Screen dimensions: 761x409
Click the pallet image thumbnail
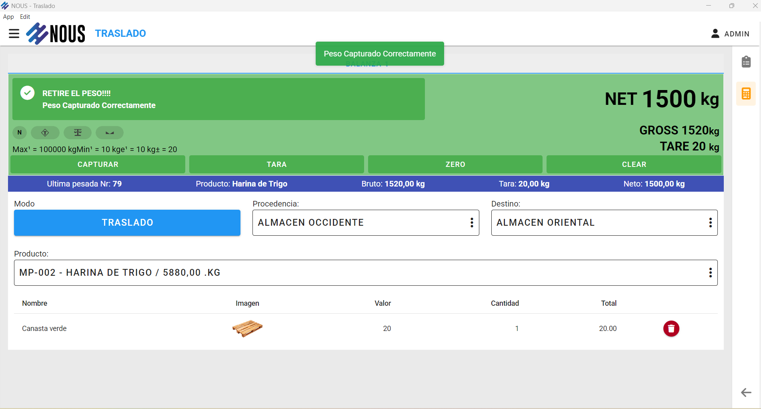coord(247,329)
